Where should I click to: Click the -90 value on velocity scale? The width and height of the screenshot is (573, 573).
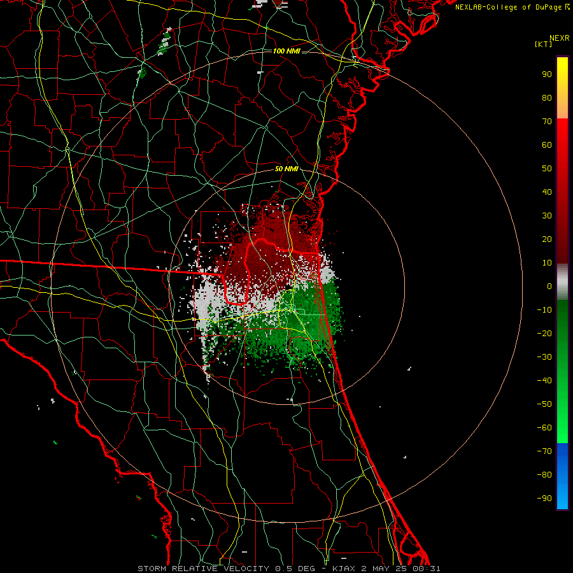(x=544, y=499)
